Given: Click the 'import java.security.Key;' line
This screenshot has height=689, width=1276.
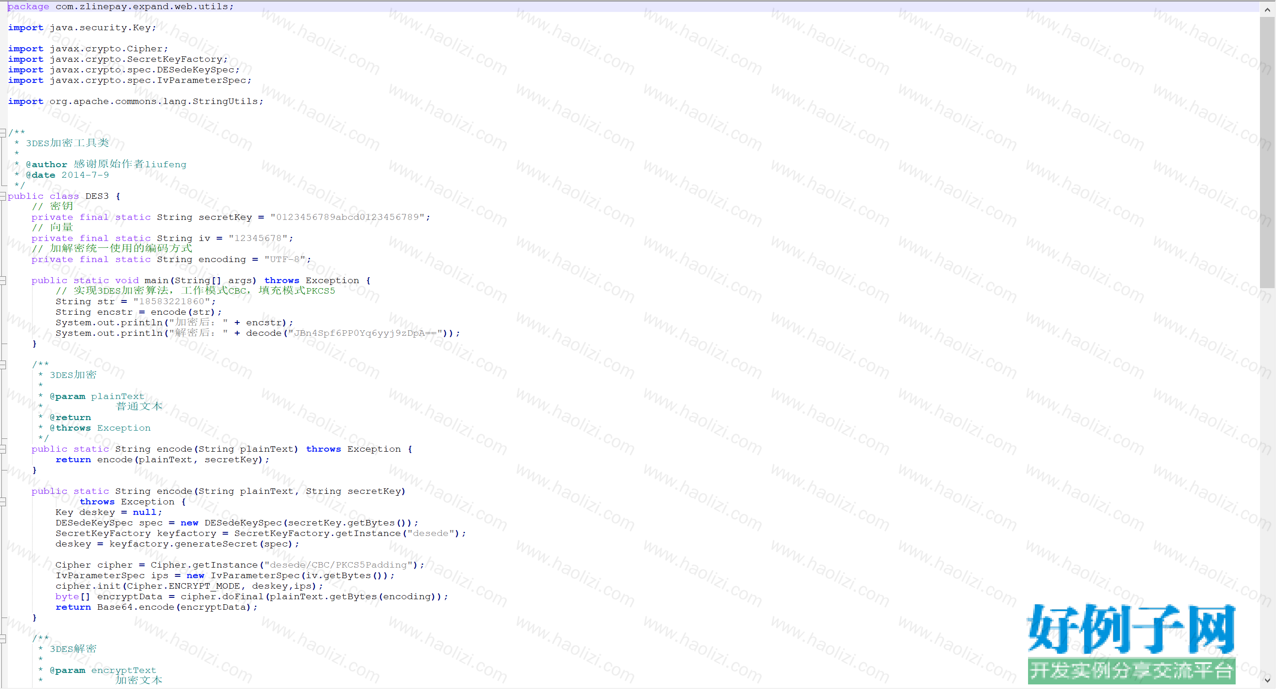Looking at the screenshot, I should [82, 28].
